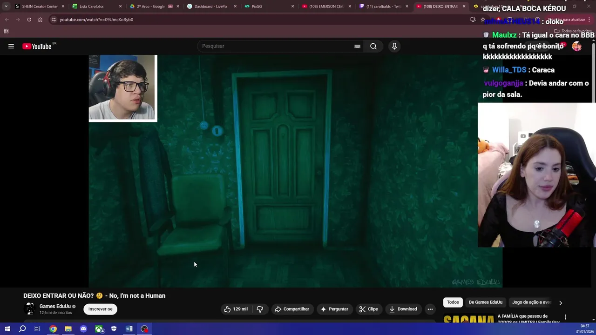This screenshot has height=335, width=596.
Task: Go to browser home page
Action: 40,20
